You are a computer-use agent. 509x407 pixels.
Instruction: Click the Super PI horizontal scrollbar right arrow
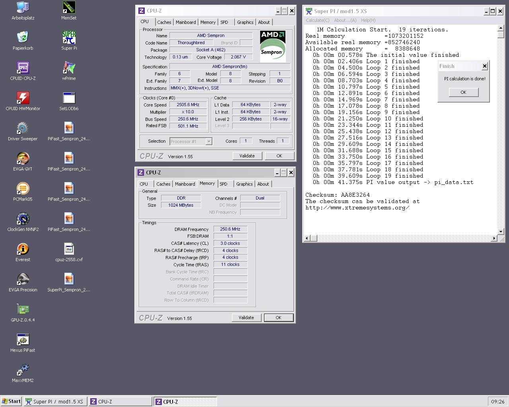(x=494, y=238)
